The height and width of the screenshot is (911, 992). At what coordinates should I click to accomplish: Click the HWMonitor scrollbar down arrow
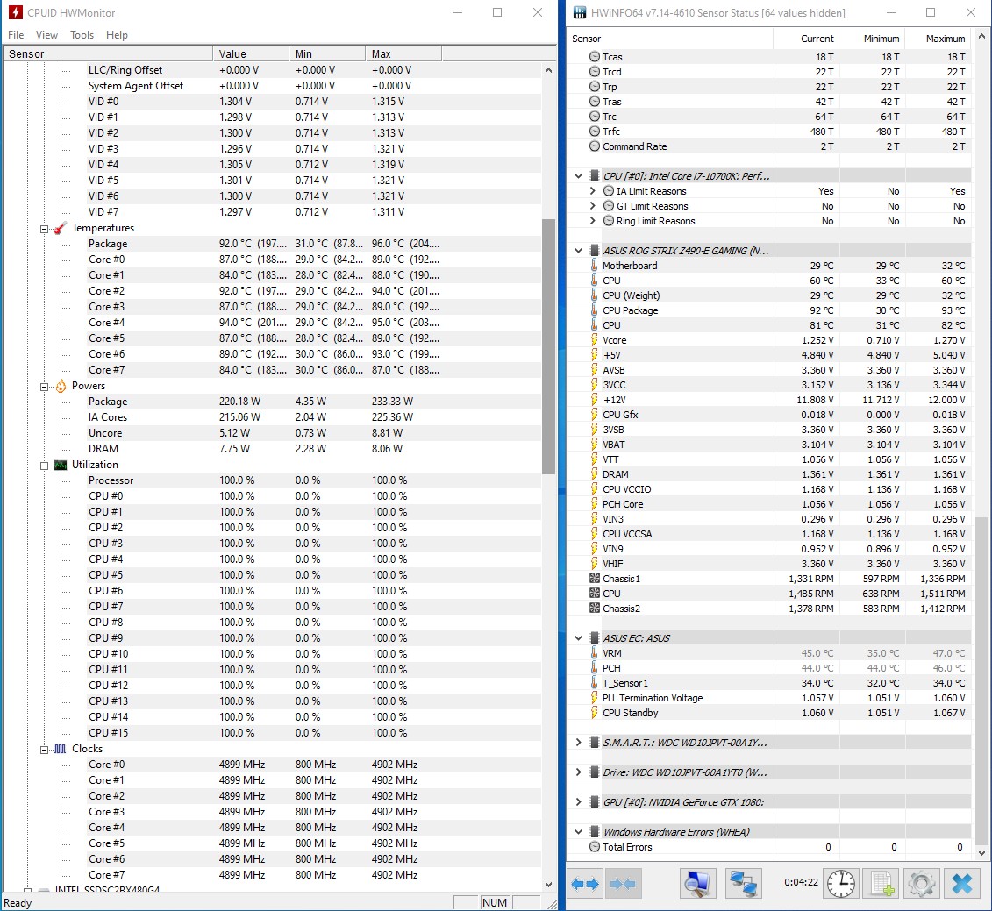(x=548, y=884)
